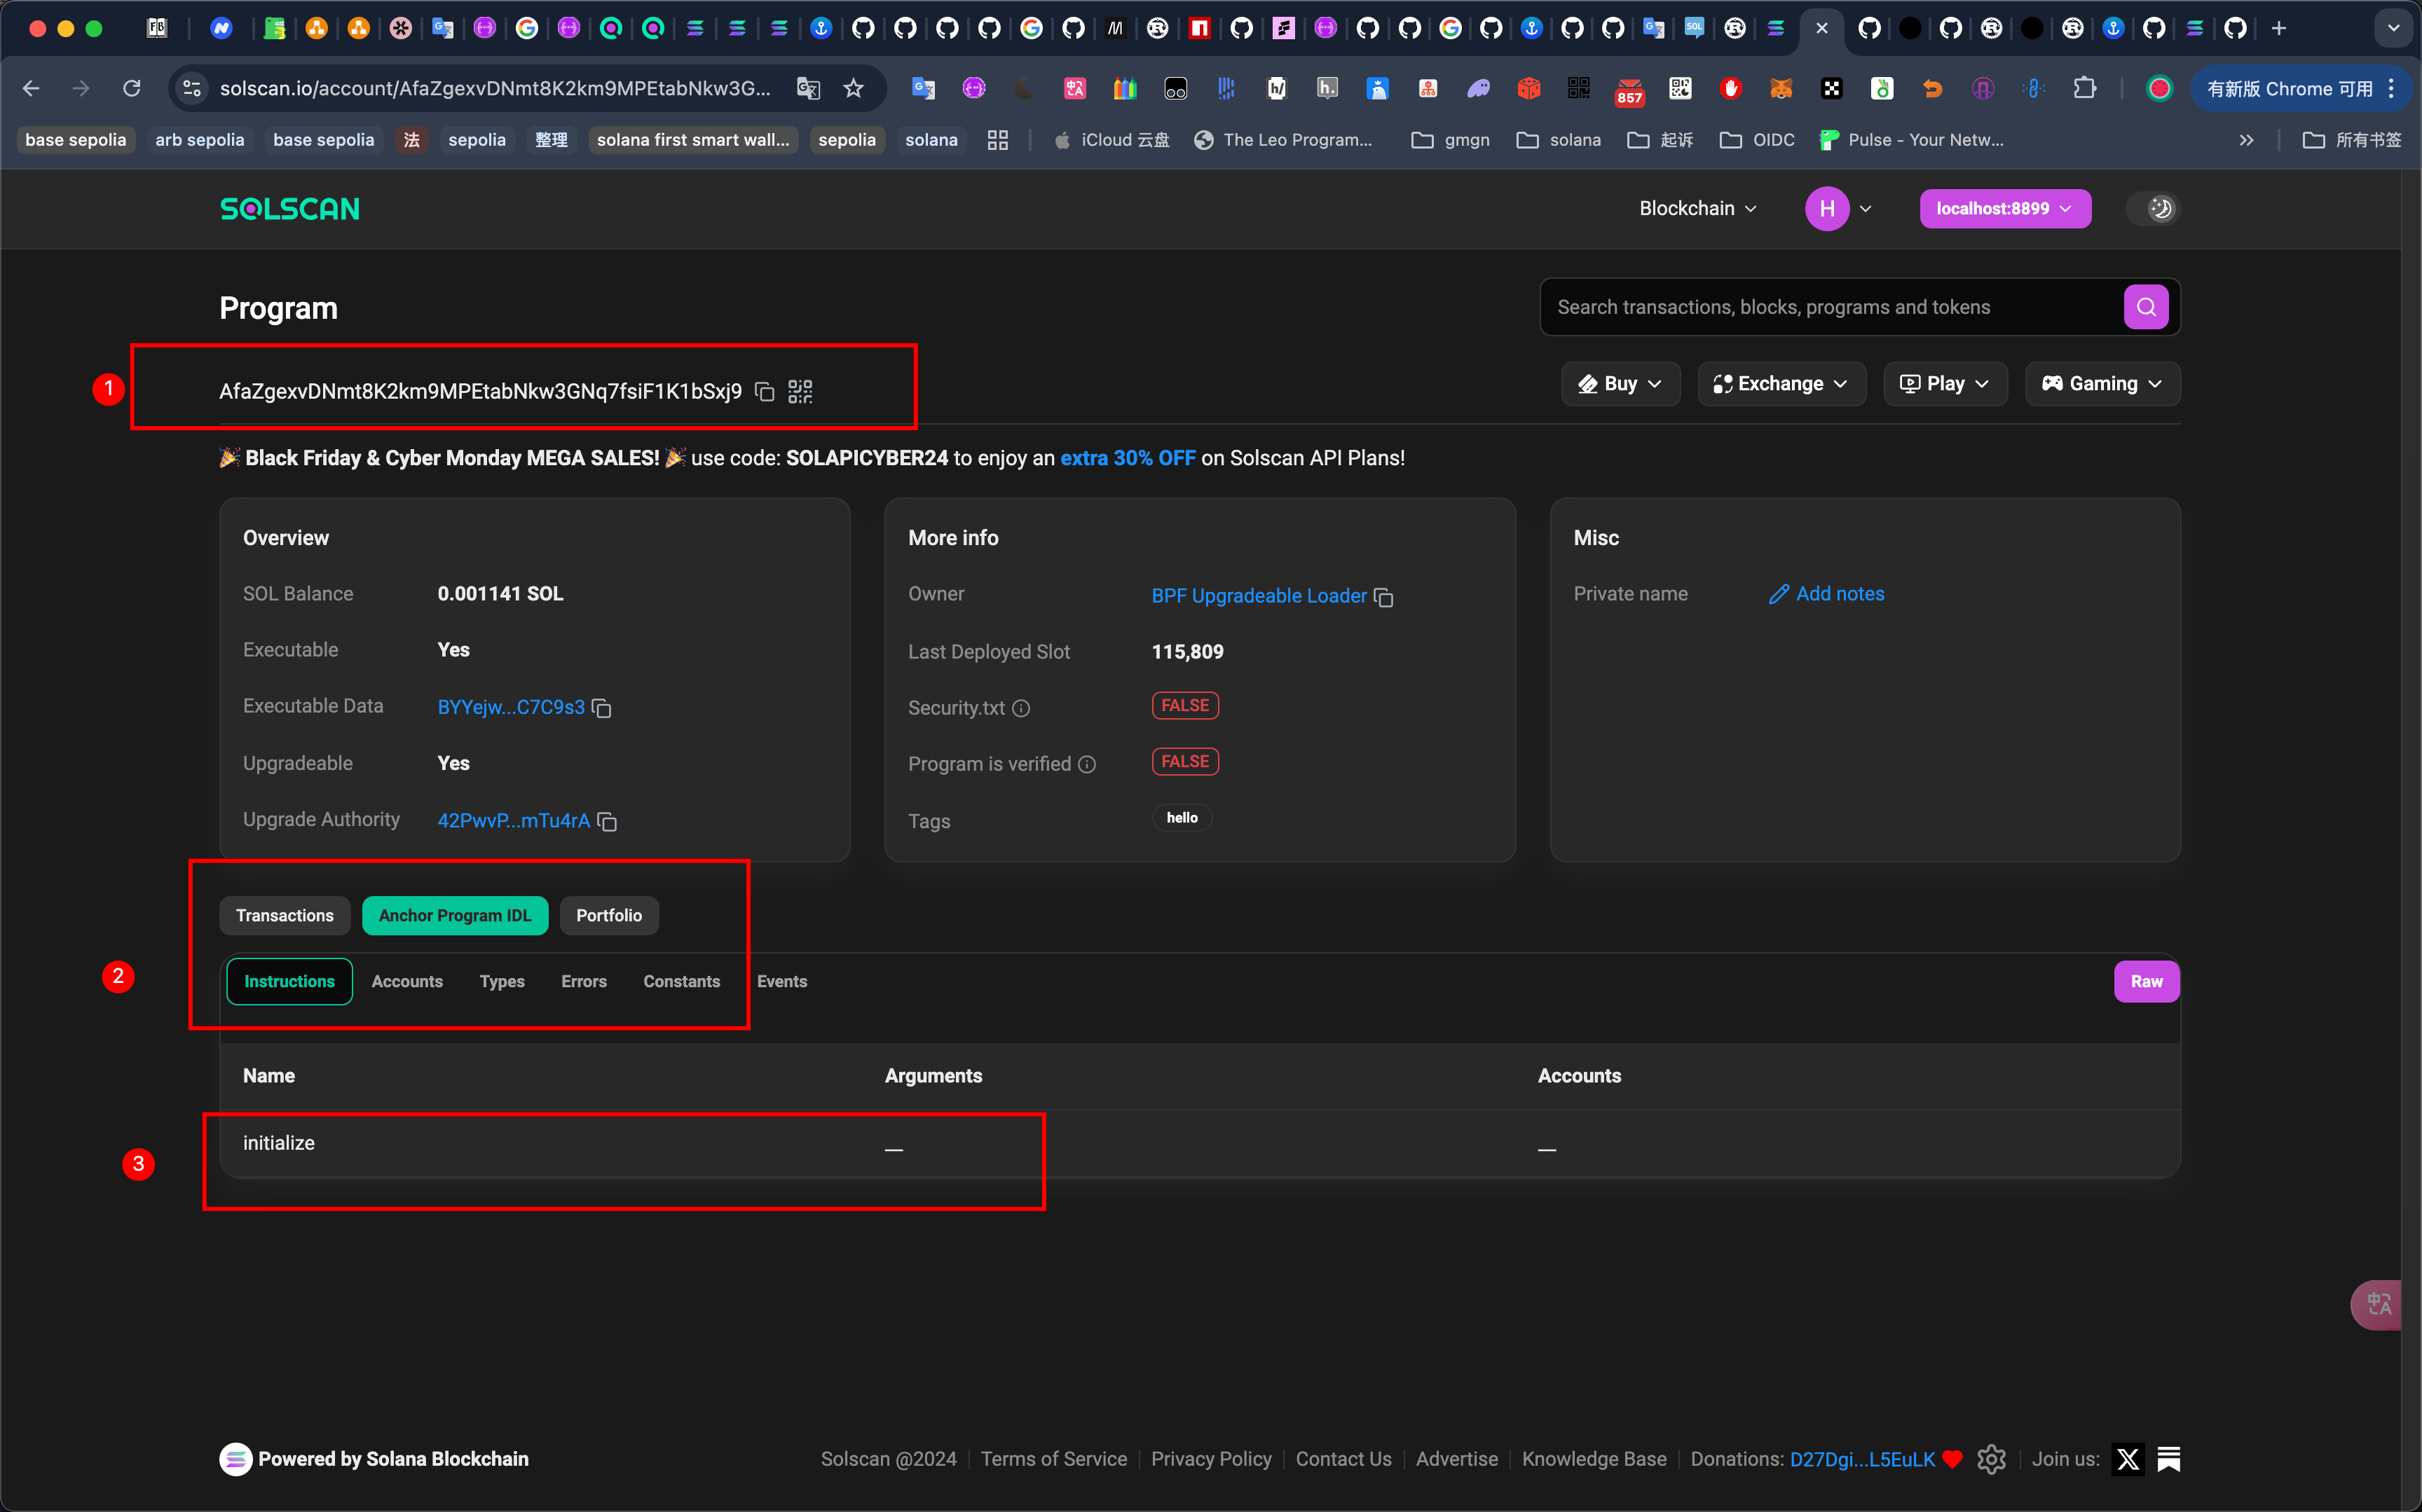Expand the Blockchain menu
This screenshot has height=1512, width=2422.
pyautogui.click(x=1697, y=208)
